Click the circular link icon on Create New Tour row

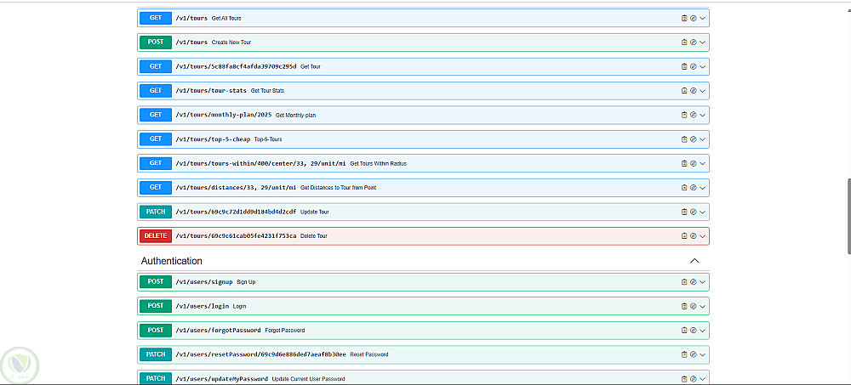693,42
